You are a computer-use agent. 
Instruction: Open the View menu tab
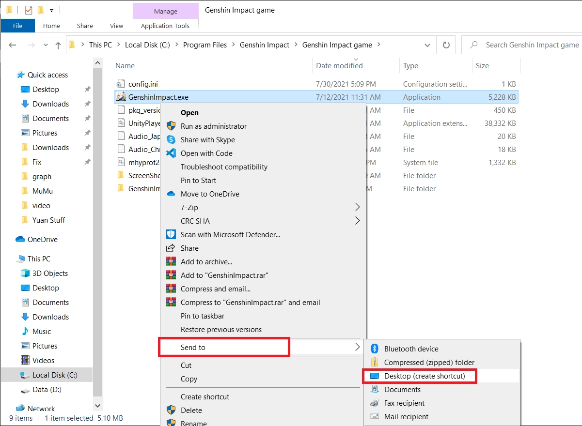point(116,26)
